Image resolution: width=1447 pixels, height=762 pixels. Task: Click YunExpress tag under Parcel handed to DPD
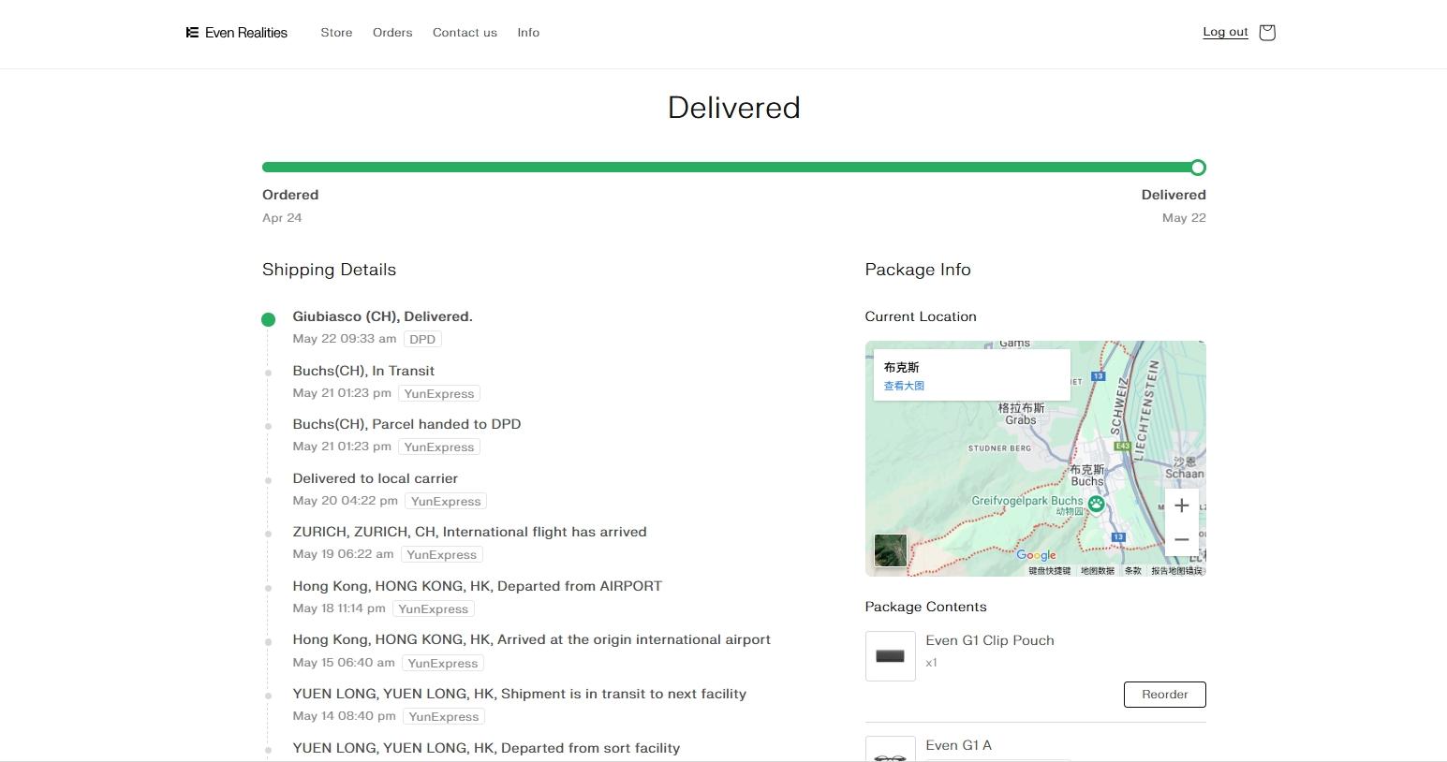439,447
